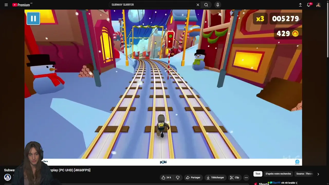Clear the search text with the X
This screenshot has height=185, width=329.
tap(198, 5)
